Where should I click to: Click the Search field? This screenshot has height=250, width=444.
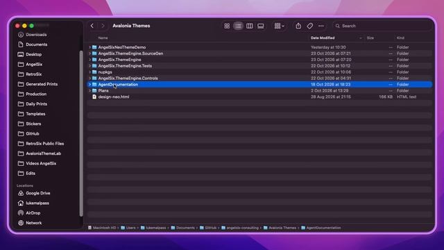[x=382, y=26]
